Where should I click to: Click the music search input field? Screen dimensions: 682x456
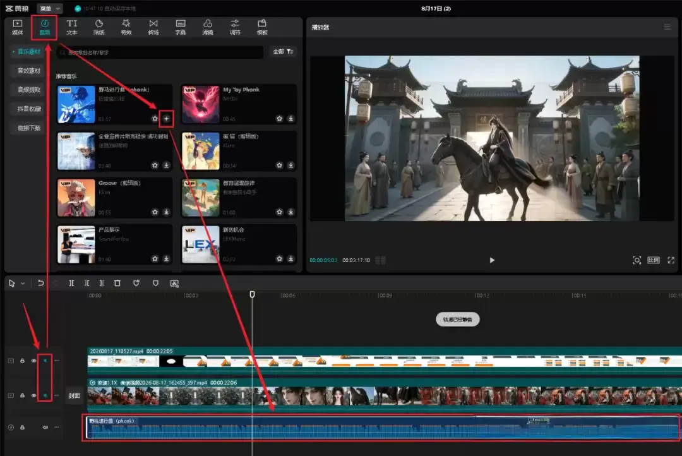pyautogui.click(x=160, y=52)
